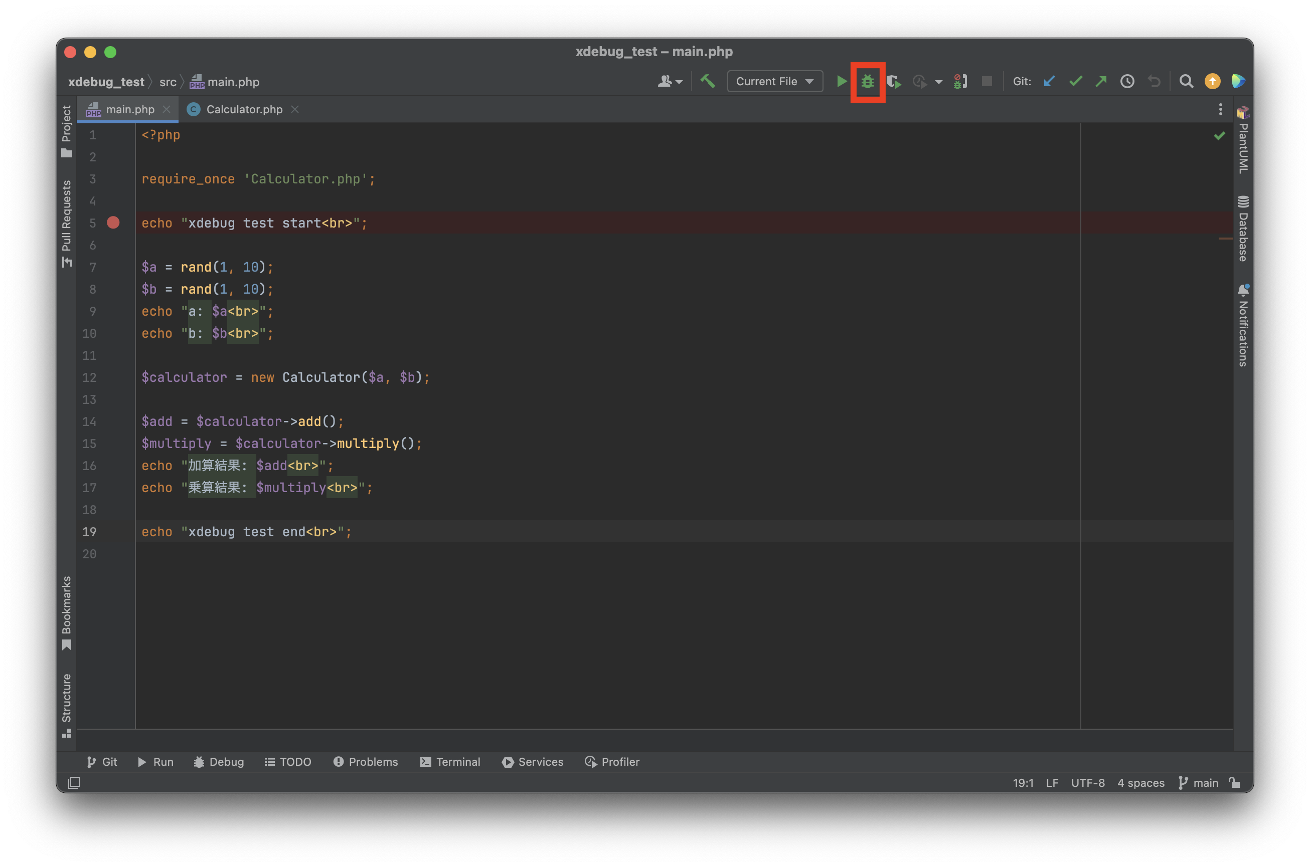This screenshot has width=1310, height=867.
Task: Run the current file with play button
Action: pyautogui.click(x=841, y=82)
